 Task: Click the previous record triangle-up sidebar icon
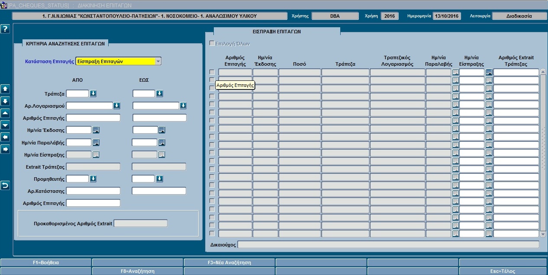[5, 113]
